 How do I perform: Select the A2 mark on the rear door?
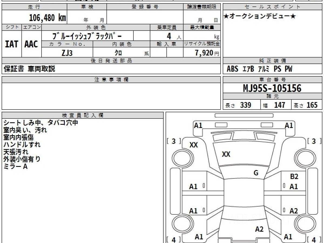coord(294,211)
